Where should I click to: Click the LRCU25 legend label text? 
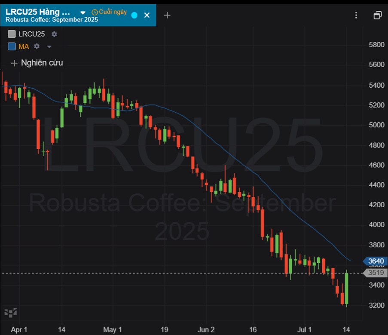pyautogui.click(x=32, y=34)
